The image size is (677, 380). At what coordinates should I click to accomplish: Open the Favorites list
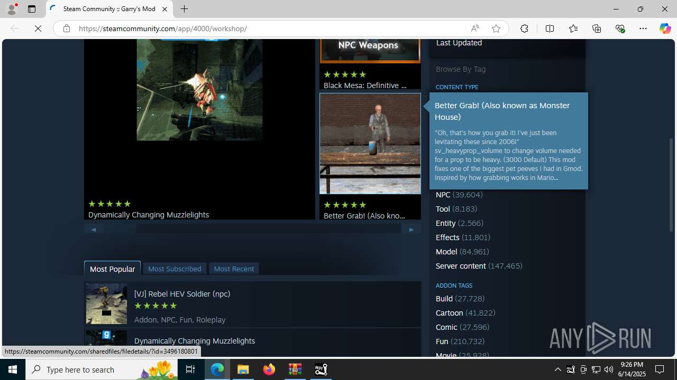pyautogui.click(x=573, y=28)
